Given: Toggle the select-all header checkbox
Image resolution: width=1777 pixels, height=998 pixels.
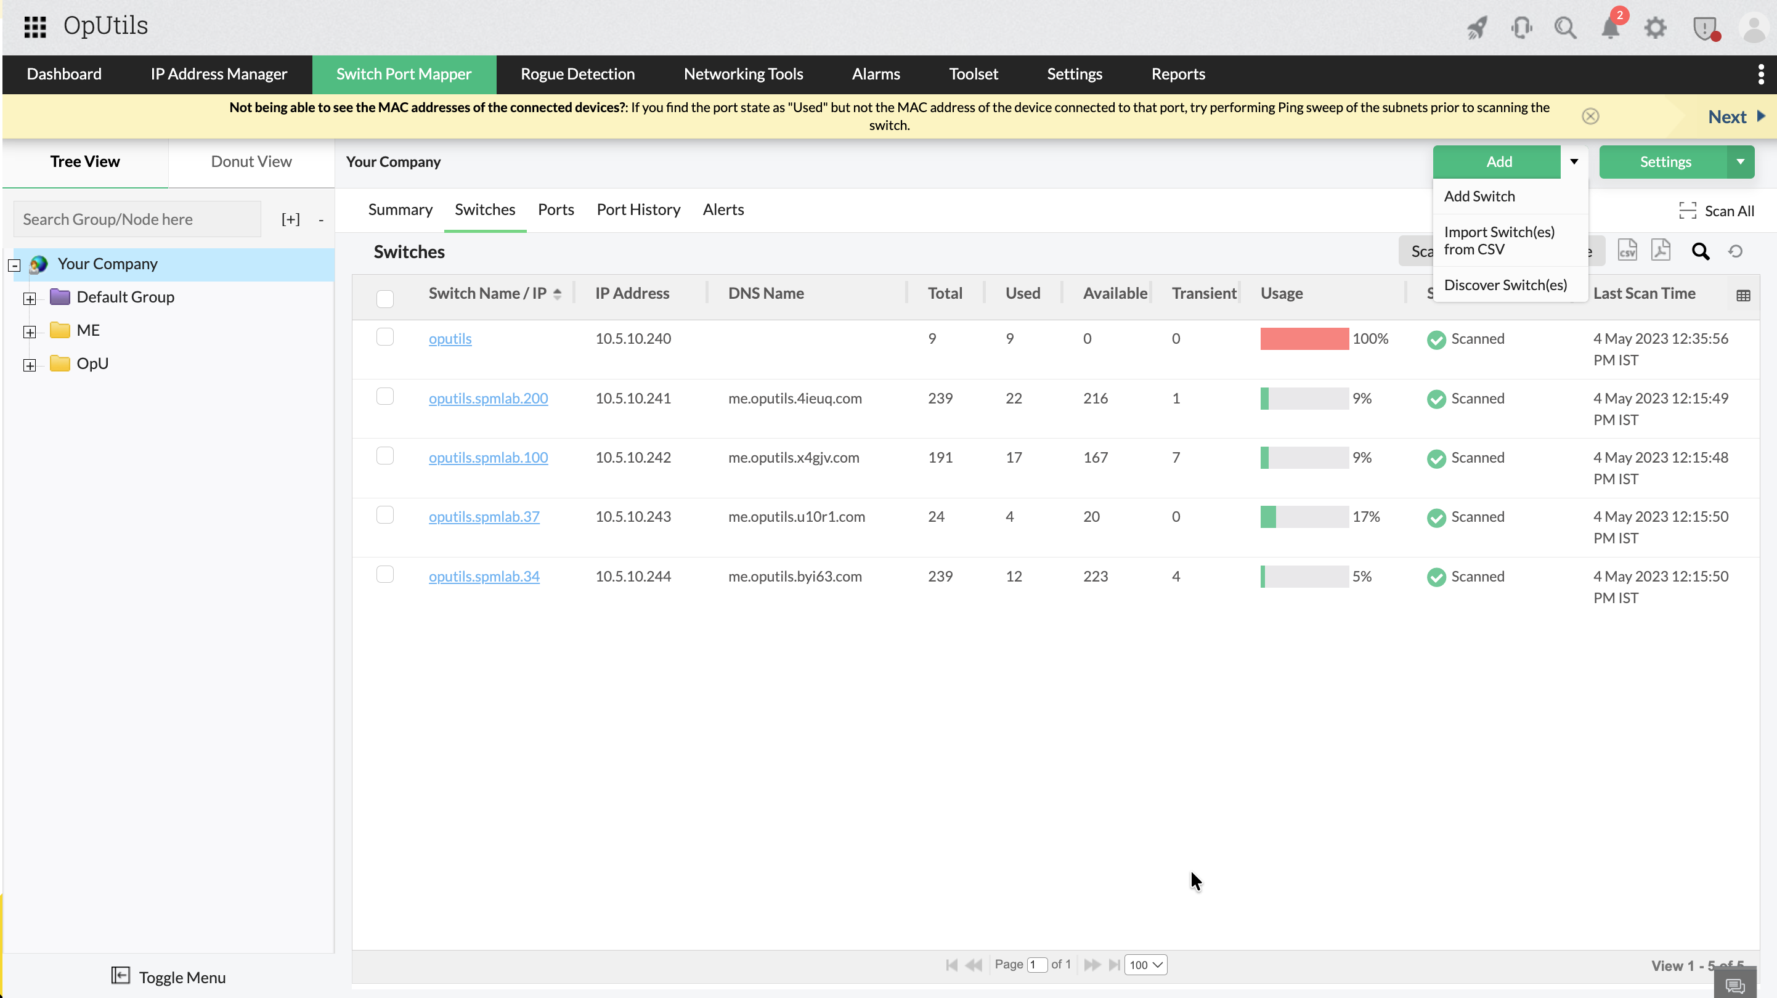Looking at the screenshot, I should click(x=385, y=299).
